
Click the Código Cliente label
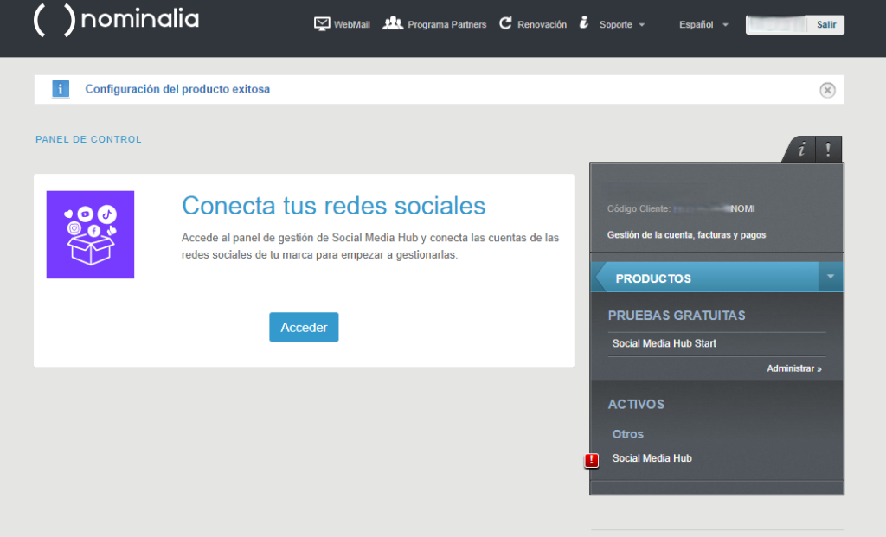[x=639, y=209]
